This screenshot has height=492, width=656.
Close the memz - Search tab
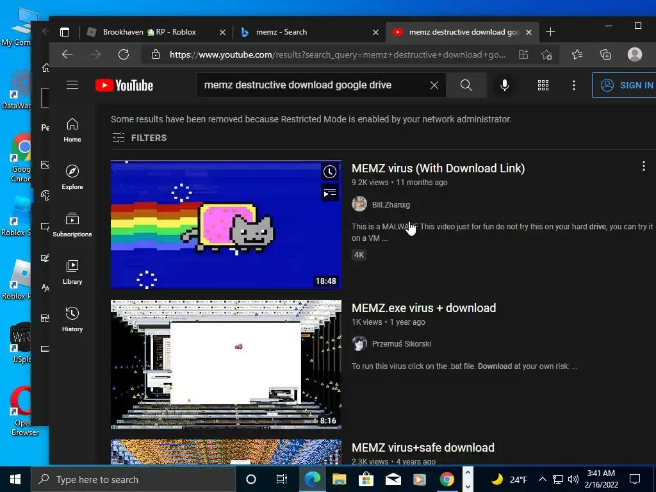tap(375, 32)
